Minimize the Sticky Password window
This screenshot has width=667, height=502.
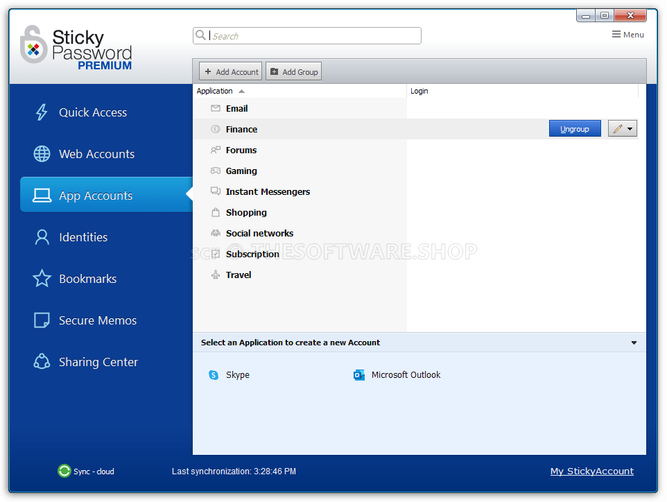tap(586, 16)
